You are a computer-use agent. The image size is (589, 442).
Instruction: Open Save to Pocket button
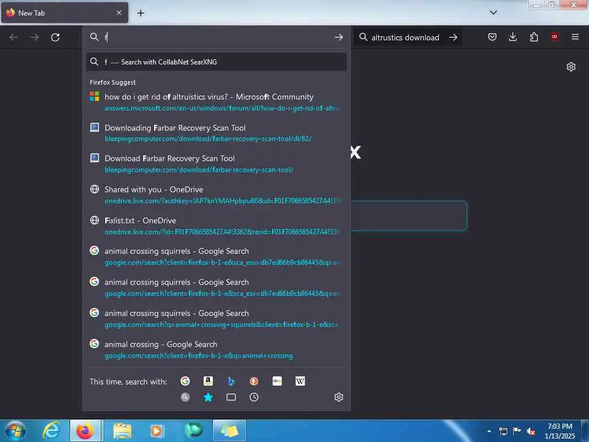tap(492, 37)
